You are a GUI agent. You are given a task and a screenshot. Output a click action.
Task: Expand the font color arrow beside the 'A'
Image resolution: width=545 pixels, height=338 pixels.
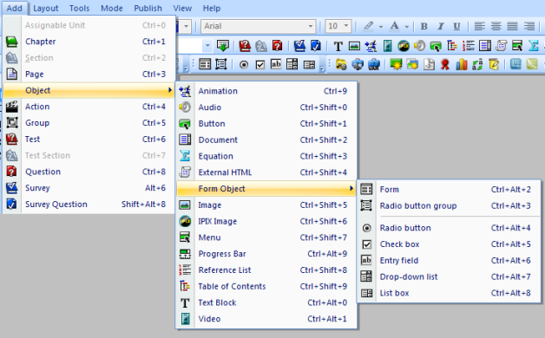(x=407, y=26)
